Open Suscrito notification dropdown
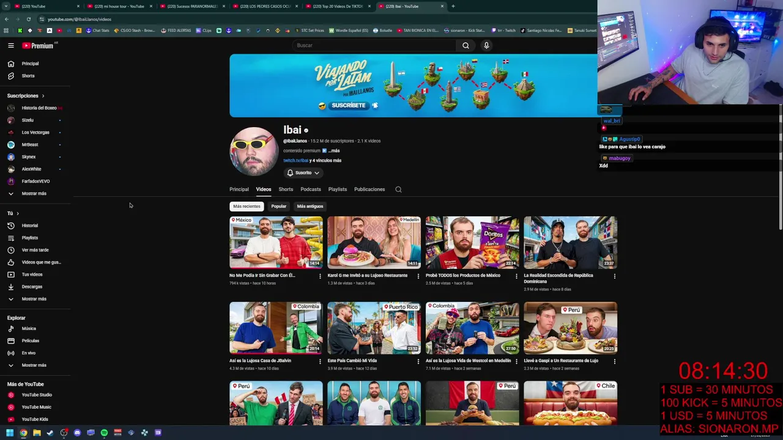783x440 pixels. pos(303,173)
